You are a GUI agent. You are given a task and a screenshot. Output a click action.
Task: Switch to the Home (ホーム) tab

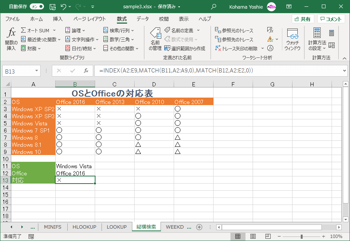36,19
